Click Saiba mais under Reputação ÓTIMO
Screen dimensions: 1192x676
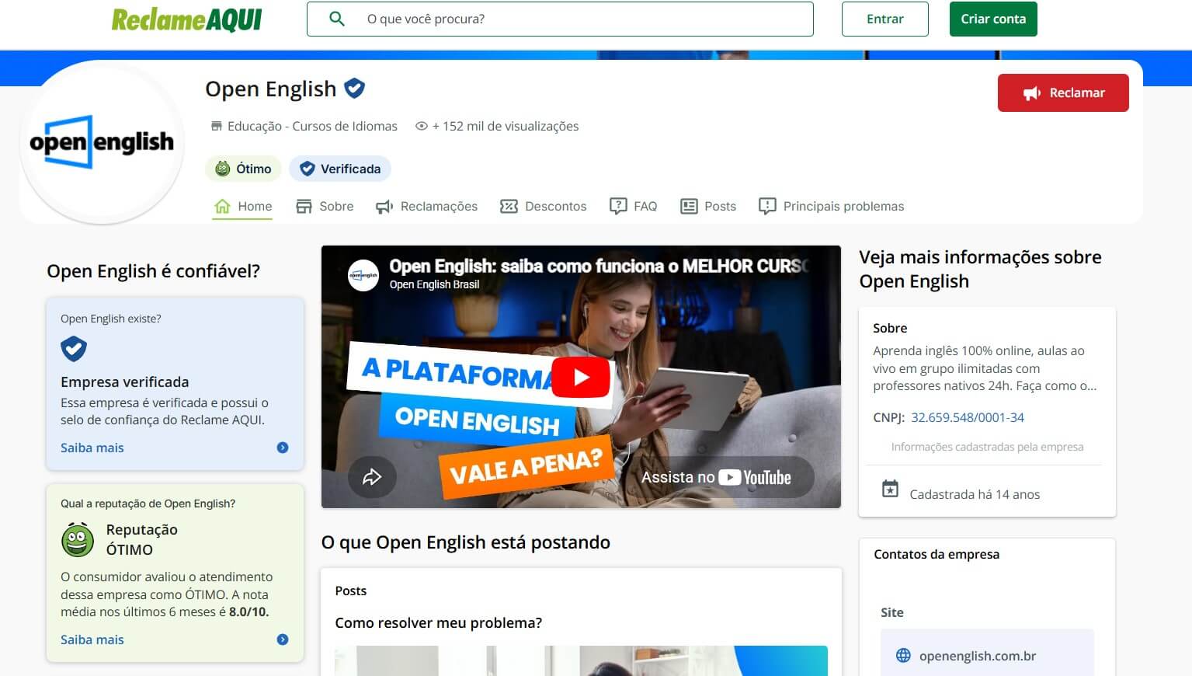(x=92, y=639)
